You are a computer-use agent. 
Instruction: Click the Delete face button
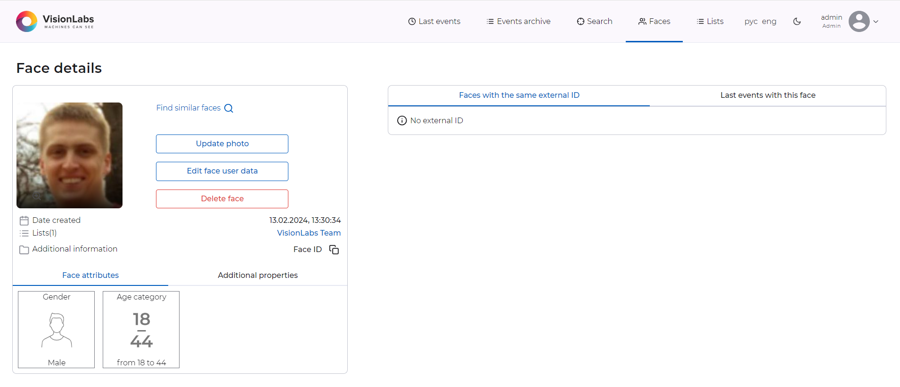[x=222, y=198]
